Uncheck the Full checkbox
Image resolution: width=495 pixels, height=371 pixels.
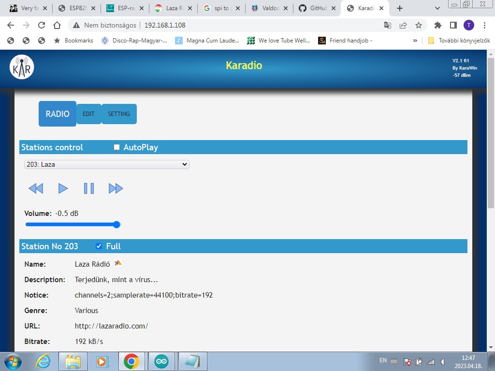pyautogui.click(x=99, y=246)
